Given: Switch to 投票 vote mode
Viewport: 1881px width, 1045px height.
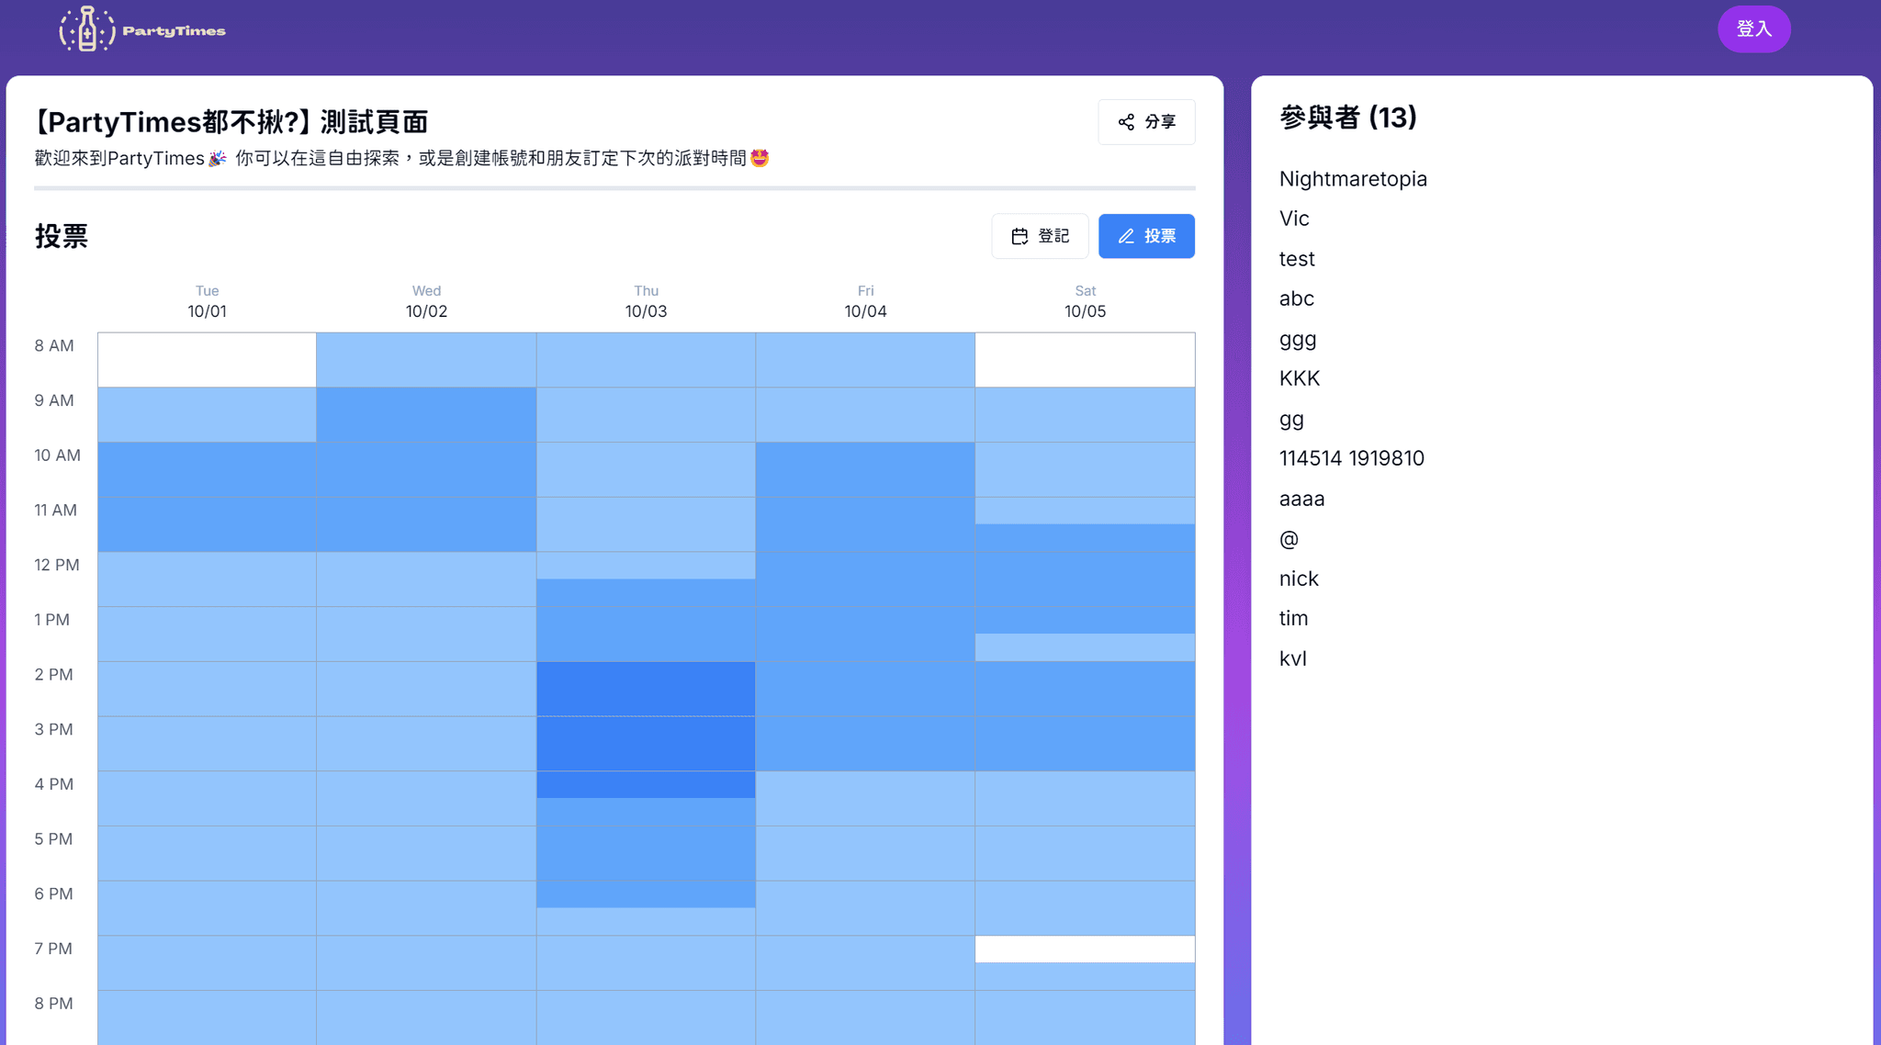Looking at the screenshot, I should tap(1146, 236).
